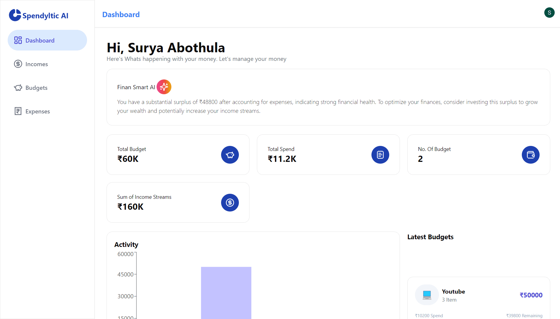This screenshot has height=319, width=560.
Task: Click the 45000 axis label in Activity
Action: (125, 274)
